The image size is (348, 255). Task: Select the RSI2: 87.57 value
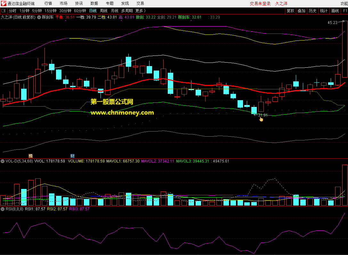pos(57,209)
